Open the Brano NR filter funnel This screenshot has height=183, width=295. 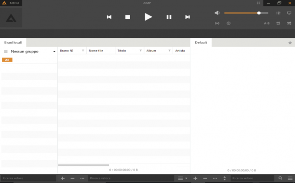[x=83, y=51]
